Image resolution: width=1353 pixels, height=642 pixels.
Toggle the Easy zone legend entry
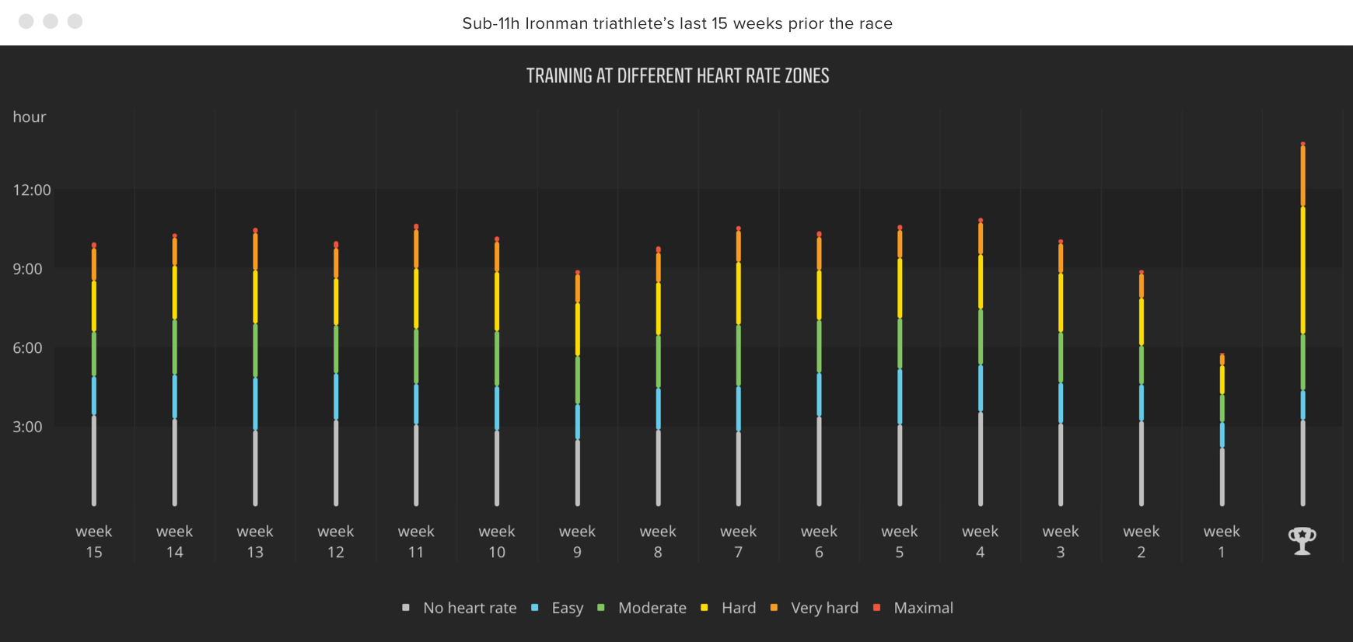(558, 608)
